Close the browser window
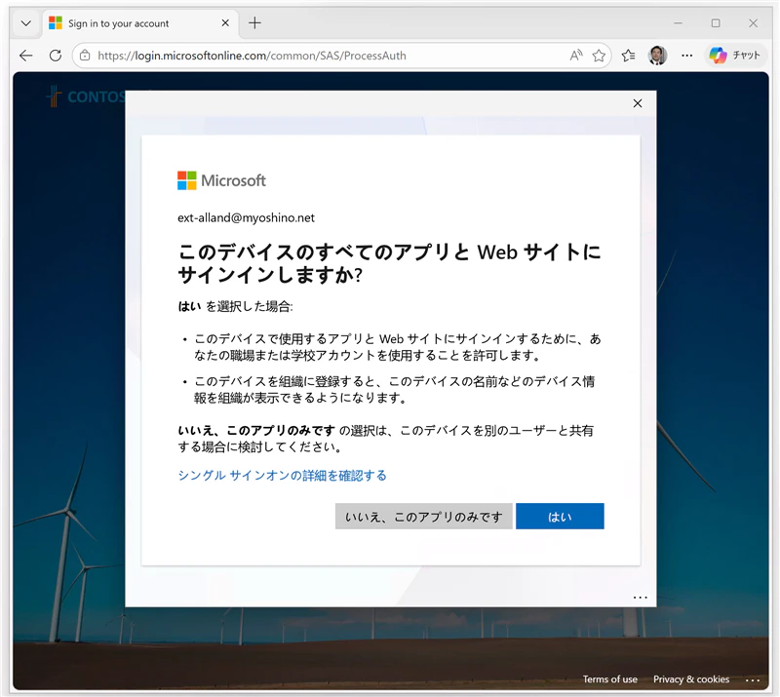This screenshot has height=697, width=780. [753, 22]
